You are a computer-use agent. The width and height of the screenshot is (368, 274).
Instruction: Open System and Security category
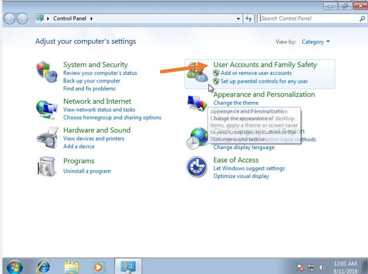pyautogui.click(x=95, y=65)
